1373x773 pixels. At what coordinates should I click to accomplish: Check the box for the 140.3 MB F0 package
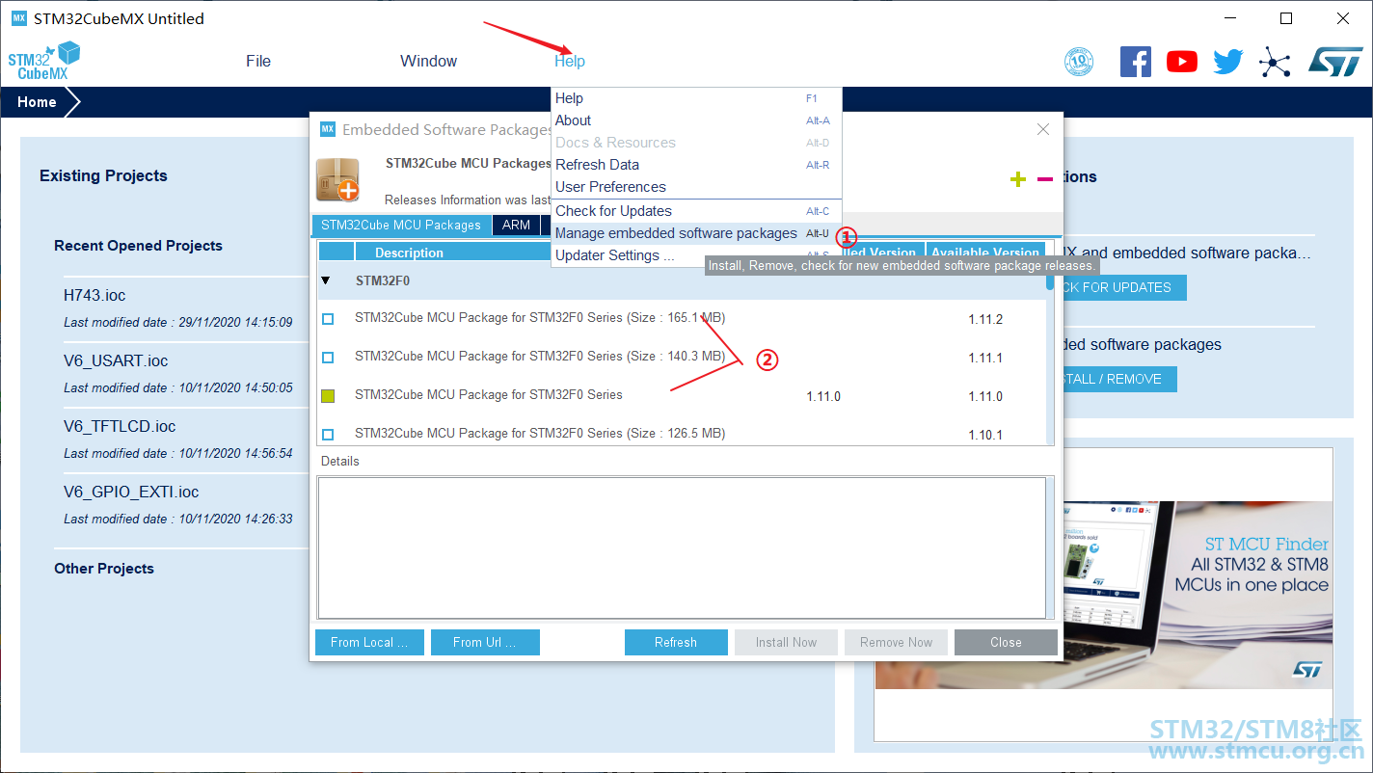pos(328,358)
